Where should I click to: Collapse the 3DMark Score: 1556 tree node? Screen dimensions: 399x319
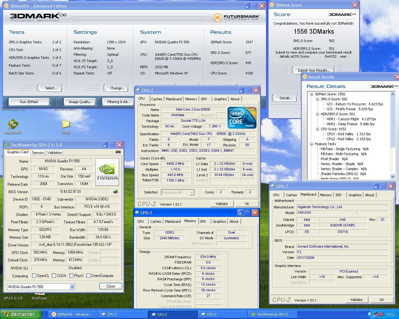[x=311, y=94]
